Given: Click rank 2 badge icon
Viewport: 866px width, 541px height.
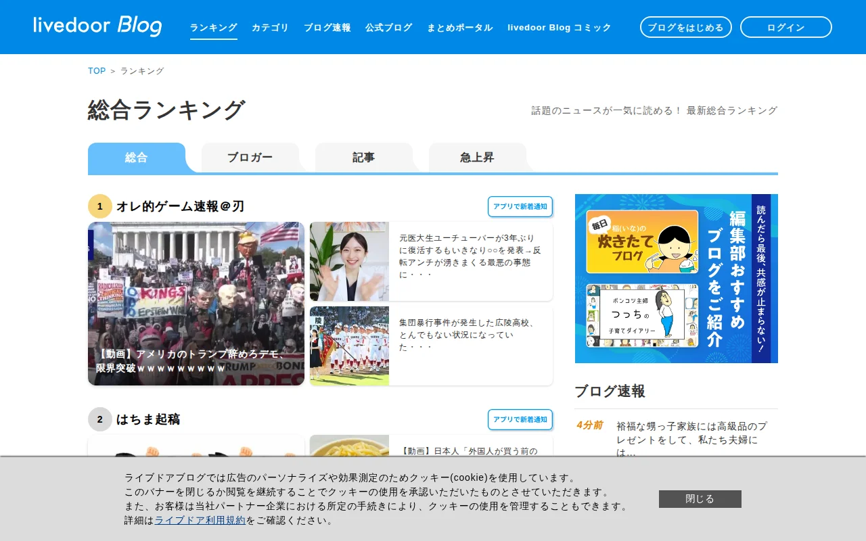Looking at the screenshot, I should click(x=100, y=419).
